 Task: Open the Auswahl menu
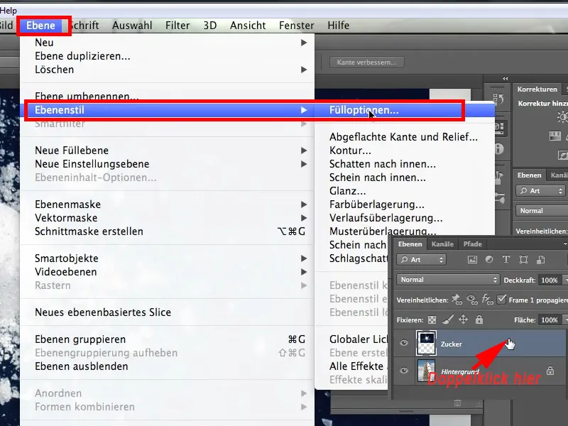tap(132, 26)
